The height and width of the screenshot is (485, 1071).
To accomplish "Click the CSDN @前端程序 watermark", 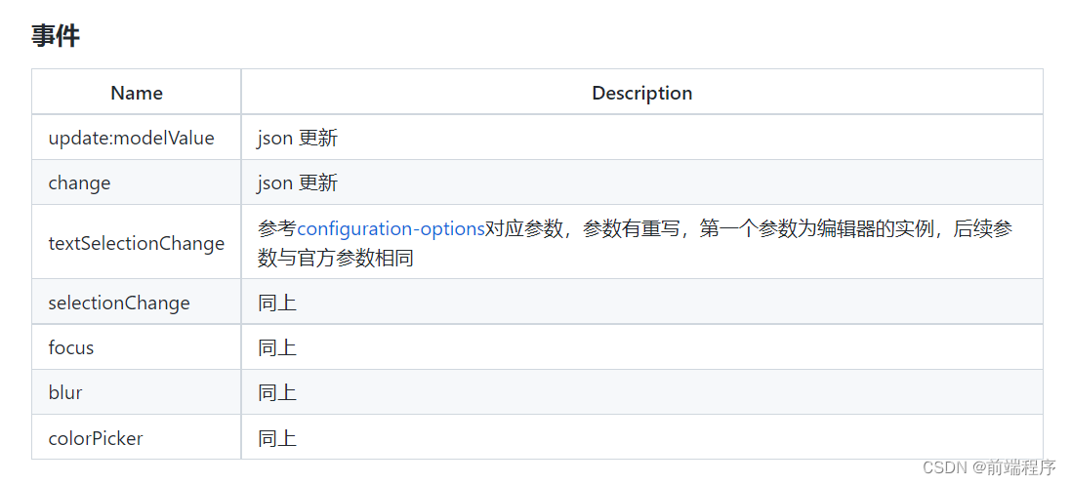I will [989, 467].
